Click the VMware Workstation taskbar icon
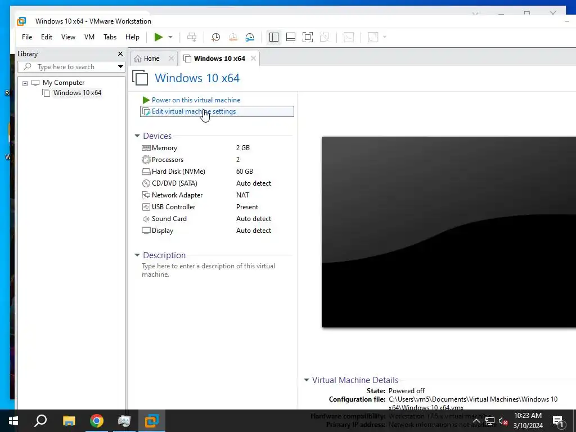The height and width of the screenshot is (432, 576). click(x=152, y=421)
